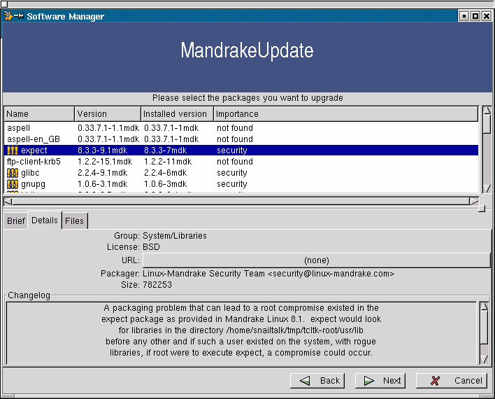This screenshot has width=495, height=399.
Task: Click the pin icon in the title bar
Action: [x=19, y=15]
